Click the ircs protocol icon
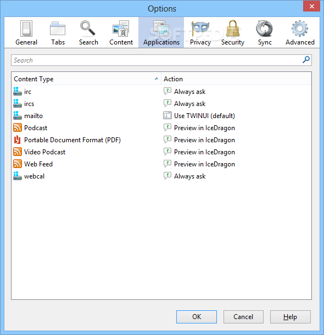Viewport: 324px width, 335px height. [18, 103]
